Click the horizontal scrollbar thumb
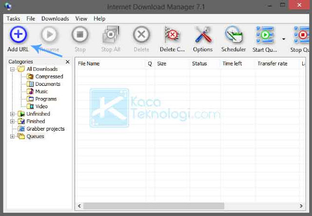This screenshot has width=312, height=216. click(154, 206)
